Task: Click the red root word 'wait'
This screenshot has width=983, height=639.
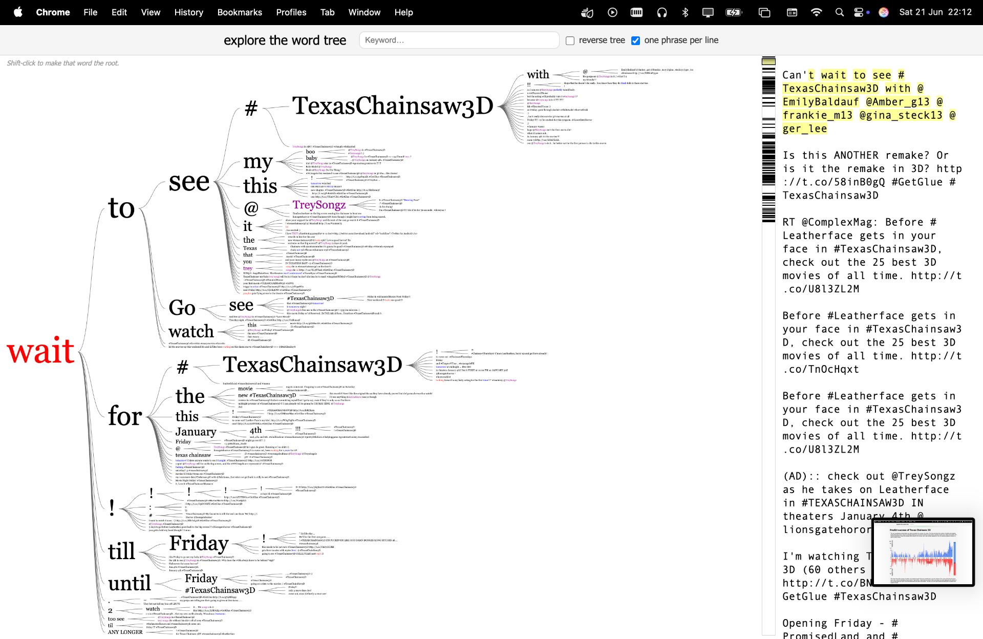Action: [41, 351]
